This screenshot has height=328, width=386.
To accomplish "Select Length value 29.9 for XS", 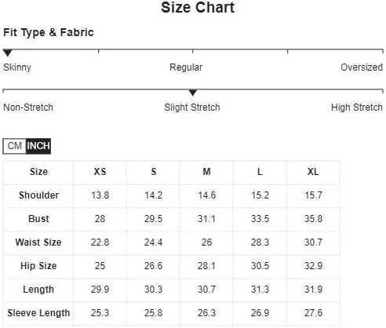I will point(100,290).
